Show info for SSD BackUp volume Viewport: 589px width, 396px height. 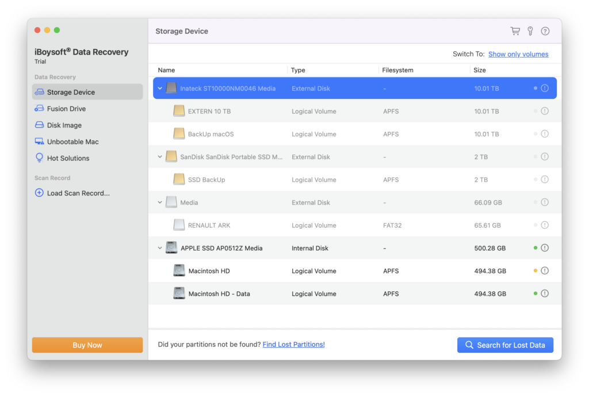click(545, 179)
